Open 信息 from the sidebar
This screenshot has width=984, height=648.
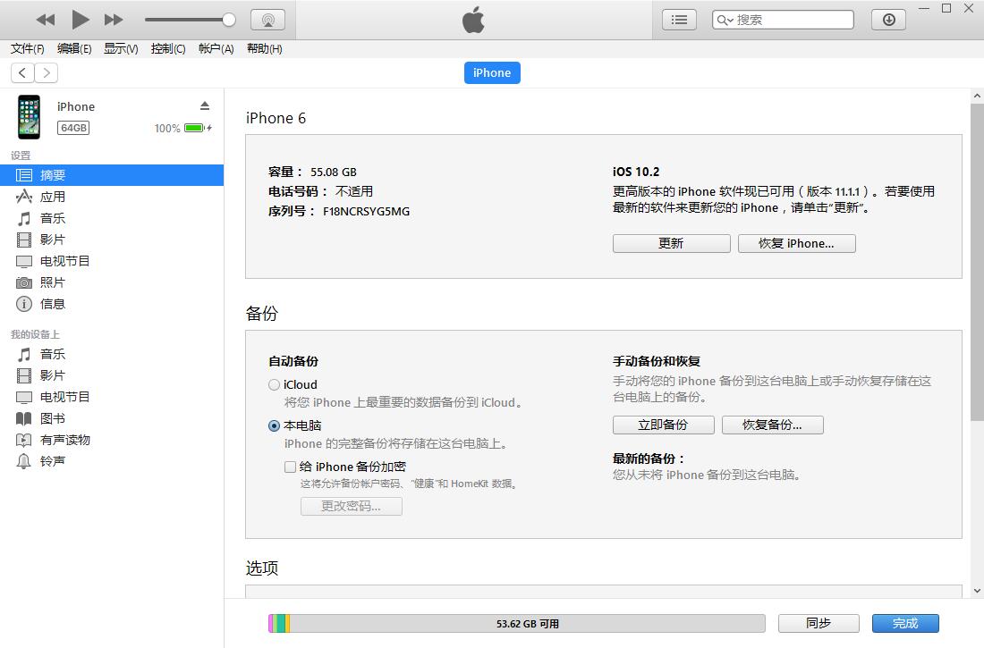click(52, 304)
